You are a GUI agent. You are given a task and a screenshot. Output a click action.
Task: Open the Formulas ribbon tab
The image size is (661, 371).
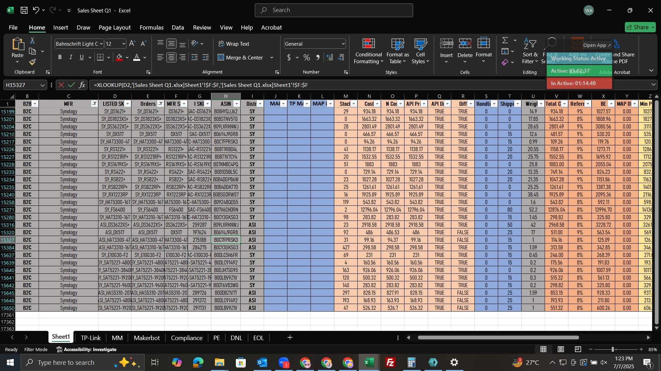coord(151,27)
